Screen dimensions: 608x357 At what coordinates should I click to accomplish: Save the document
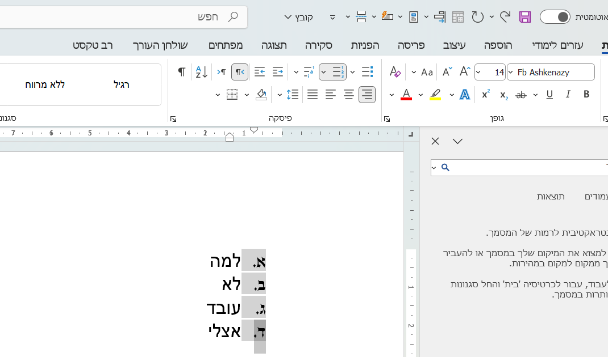coord(524,16)
